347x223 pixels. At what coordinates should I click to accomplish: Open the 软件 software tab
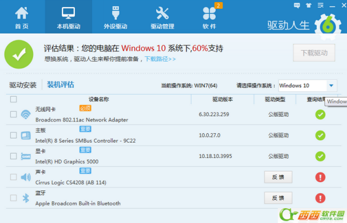209,17
